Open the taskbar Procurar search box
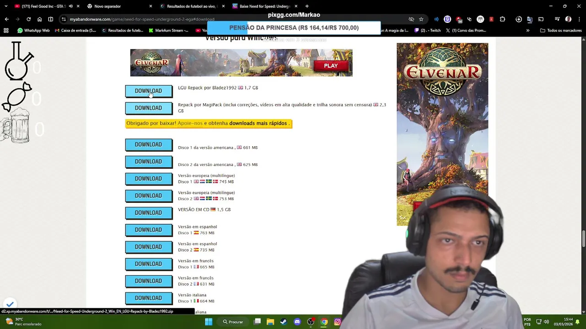The height and width of the screenshot is (329, 586). coord(233,322)
